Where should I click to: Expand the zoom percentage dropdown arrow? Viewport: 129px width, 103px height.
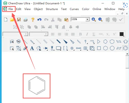coord(87,19)
